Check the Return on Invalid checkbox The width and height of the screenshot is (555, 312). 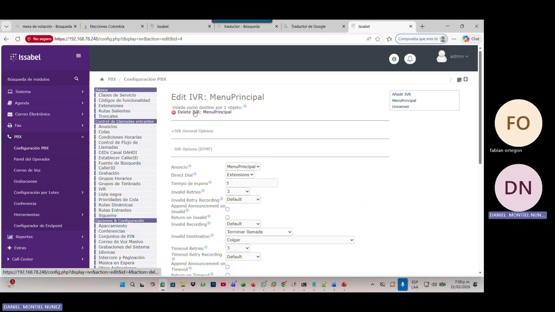[227, 218]
